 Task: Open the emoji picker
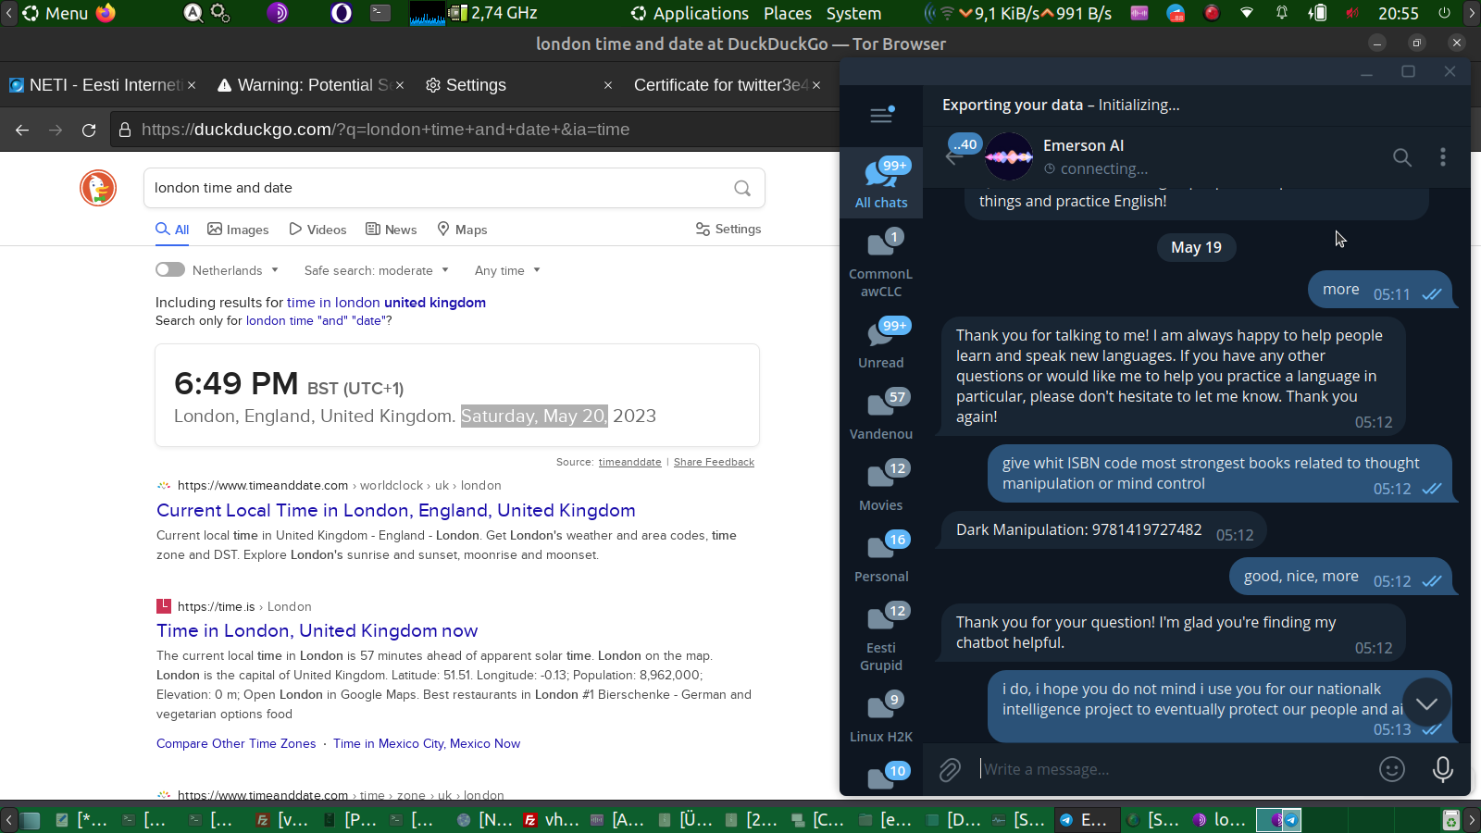tap(1392, 769)
